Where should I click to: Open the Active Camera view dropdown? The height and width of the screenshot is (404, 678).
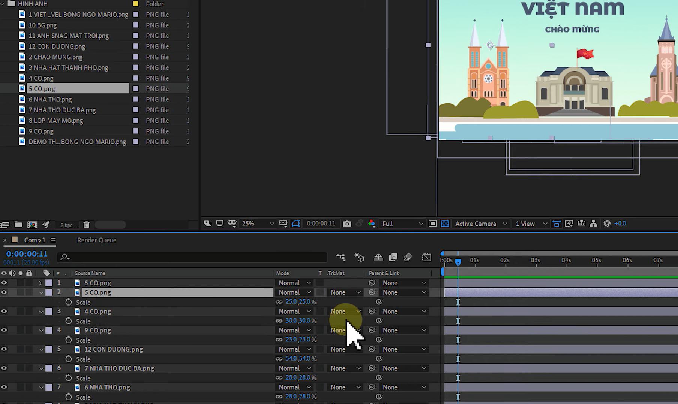[x=481, y=223]
